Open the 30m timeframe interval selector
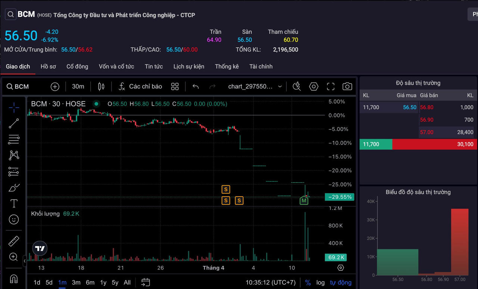 pos(78,87)
